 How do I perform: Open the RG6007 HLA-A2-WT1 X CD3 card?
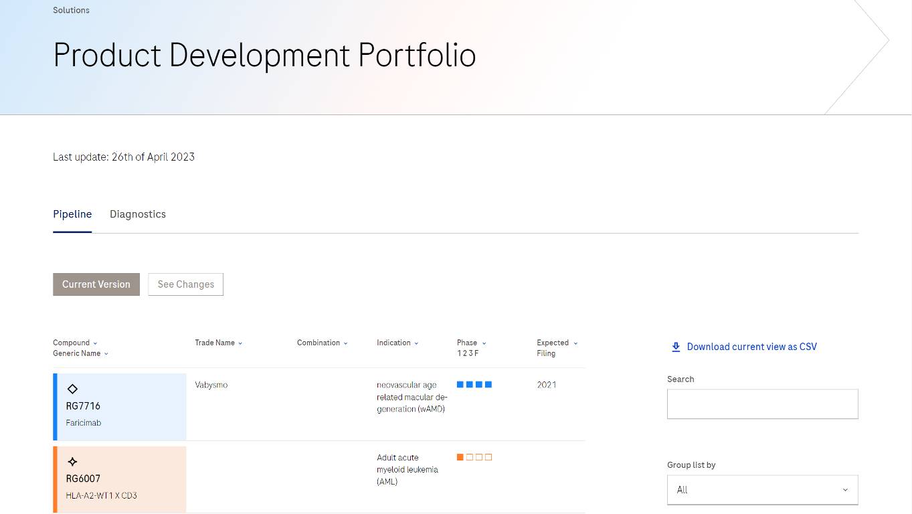point(120,479)
